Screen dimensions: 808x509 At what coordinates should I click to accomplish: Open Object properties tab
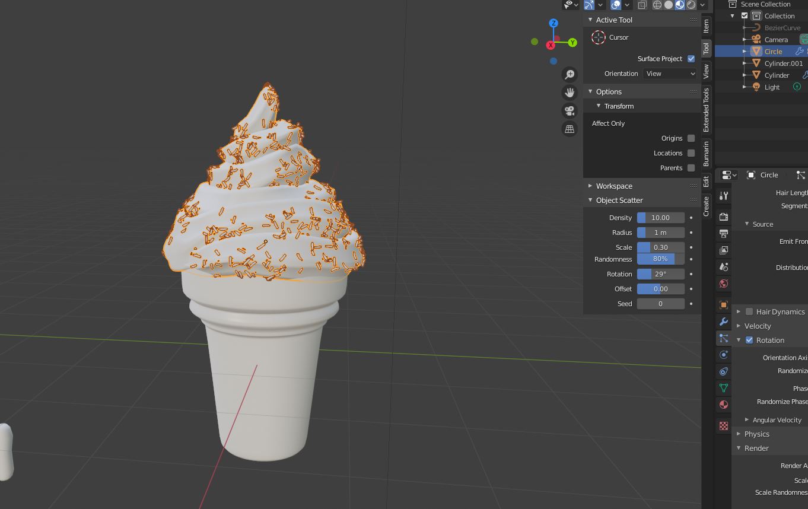coord(724,305)
